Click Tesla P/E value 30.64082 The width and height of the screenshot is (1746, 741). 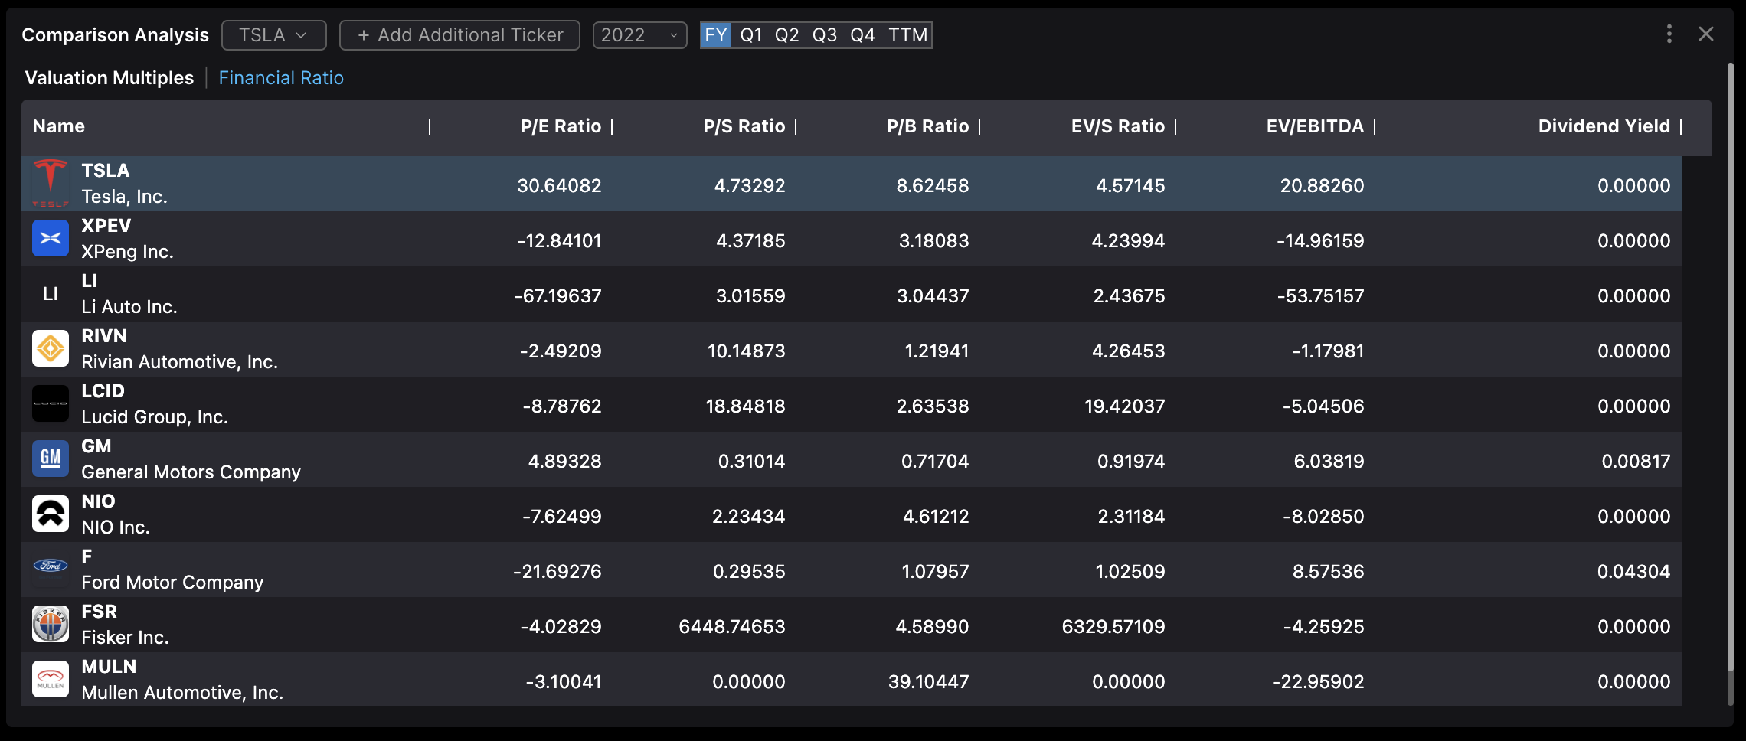pyautogui.click(x=559, y=186)
